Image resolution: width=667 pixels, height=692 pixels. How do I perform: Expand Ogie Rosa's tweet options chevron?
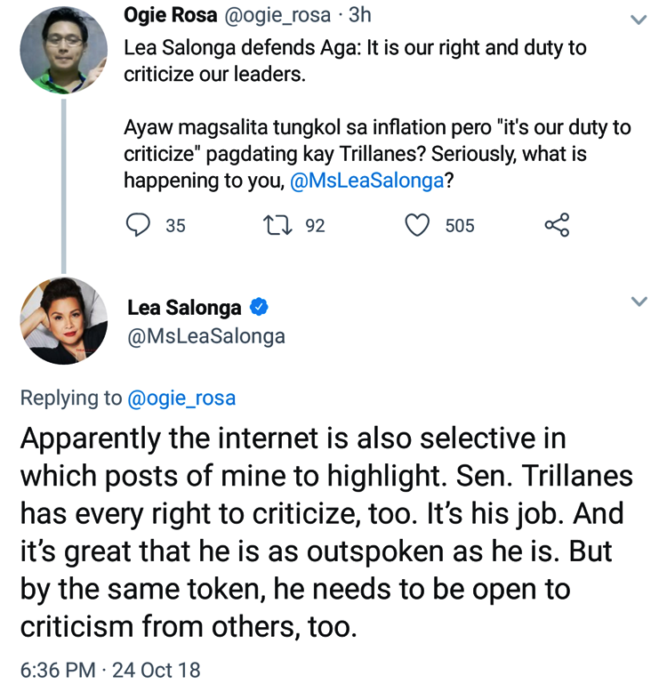(x=639, y=19)
